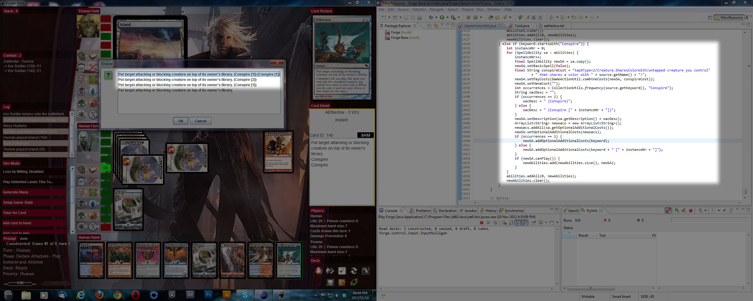Image resolution: width=753 pixels, height=301 pixels.
Task: Click Cancel in the Choose dialog
Action: [201, 121]
